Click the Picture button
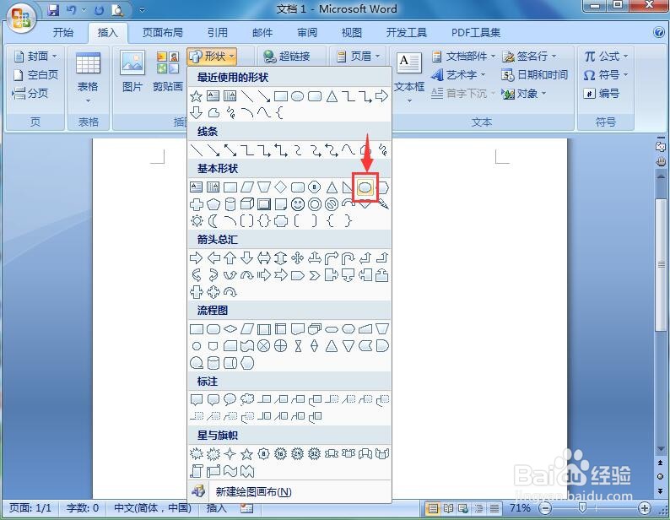This screenshot has height=520, width=670. tap(132, 71)
